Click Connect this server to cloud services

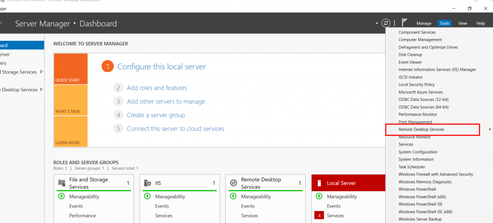click(175, 128)
